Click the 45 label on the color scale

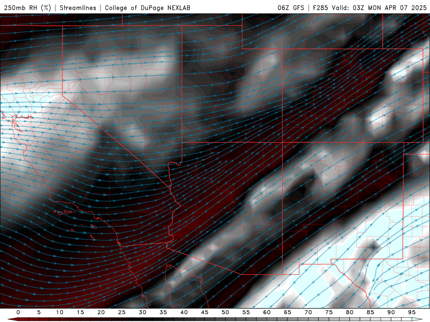tap(204, 312)
